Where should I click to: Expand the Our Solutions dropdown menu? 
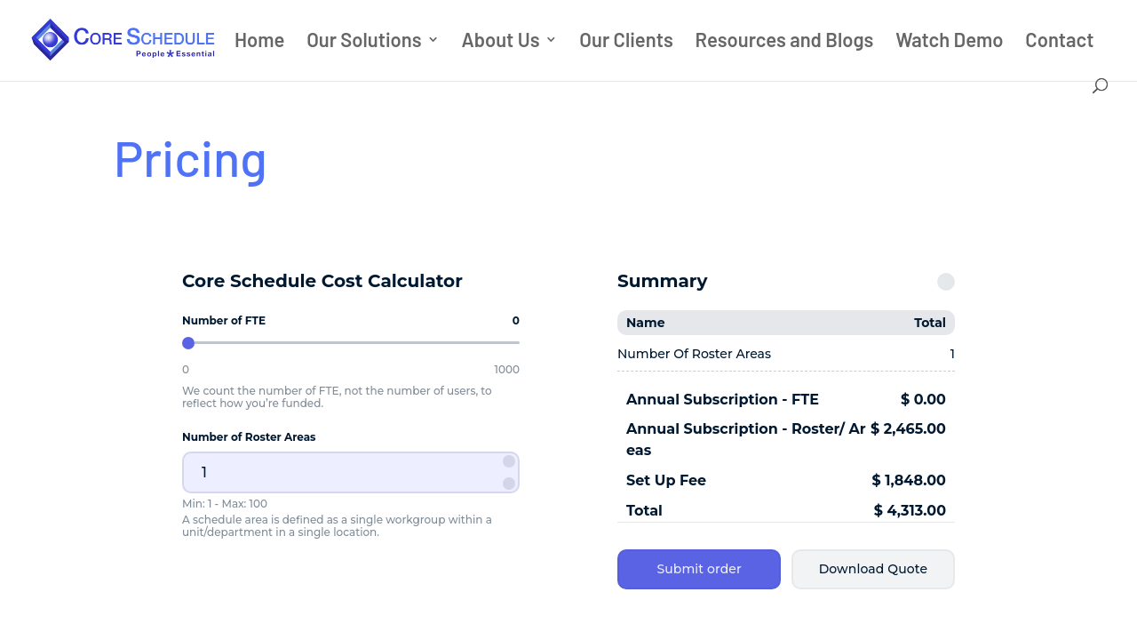[372, 40]
